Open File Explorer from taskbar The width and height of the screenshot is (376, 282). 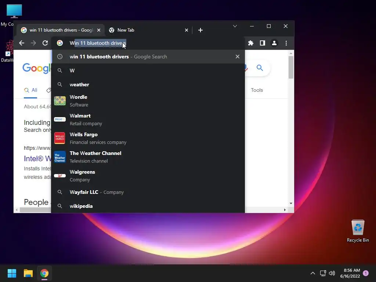[x=28, y=273]
